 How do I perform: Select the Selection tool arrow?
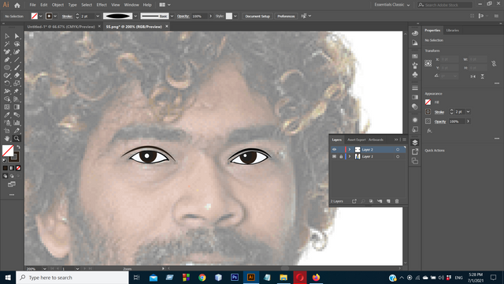click(7, 36)
